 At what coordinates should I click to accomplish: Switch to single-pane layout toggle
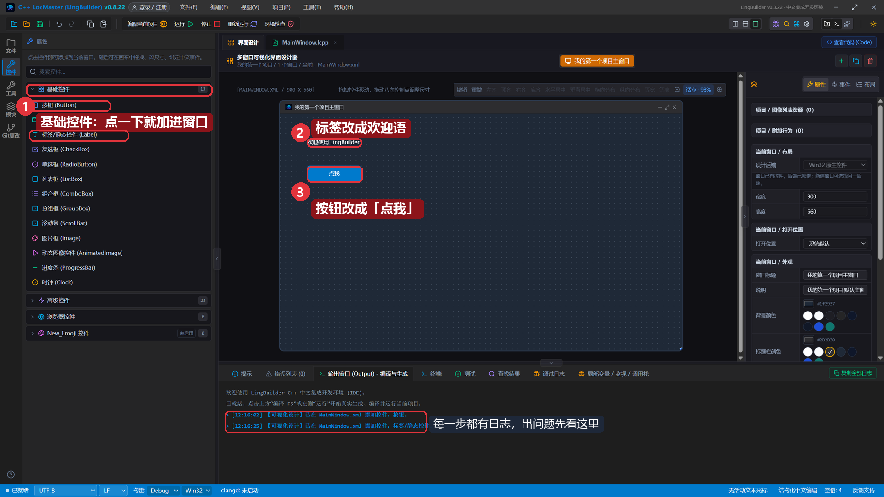click(x=756, y=24)
